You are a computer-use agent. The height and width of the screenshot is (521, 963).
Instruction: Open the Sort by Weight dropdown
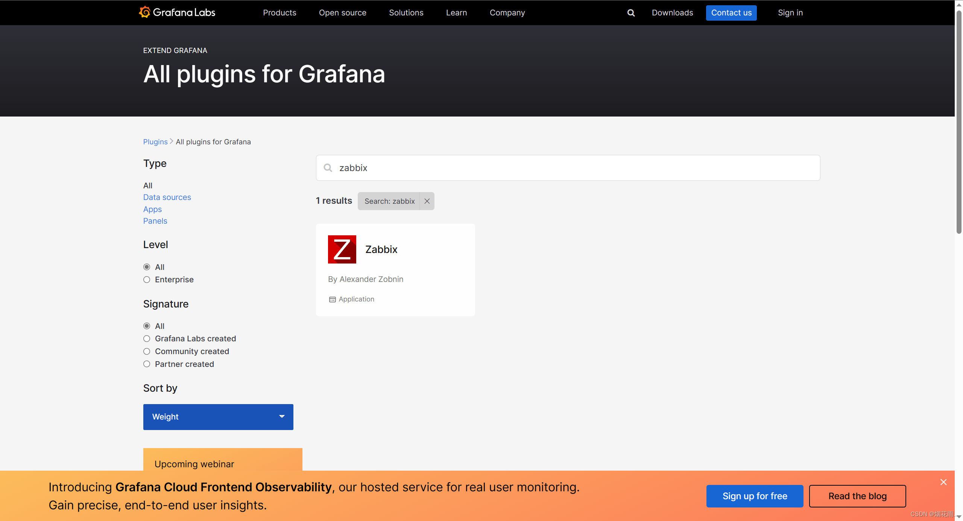(218, 417)
